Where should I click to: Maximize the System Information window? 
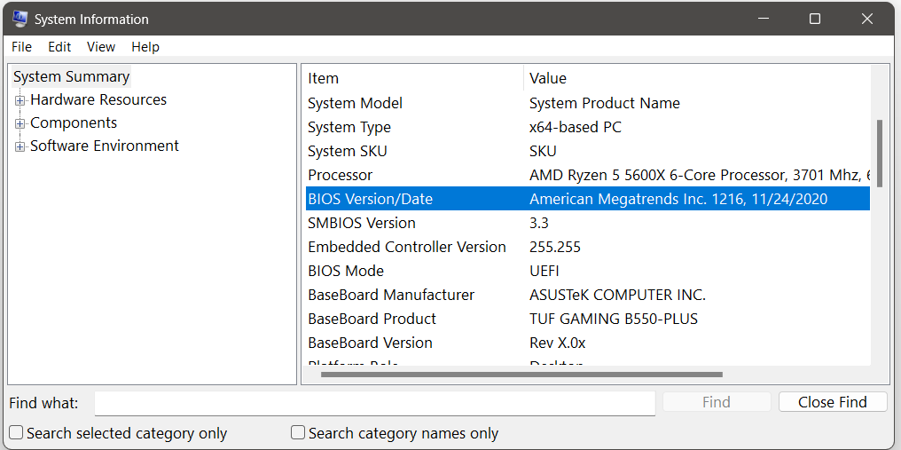coord(814,19)
